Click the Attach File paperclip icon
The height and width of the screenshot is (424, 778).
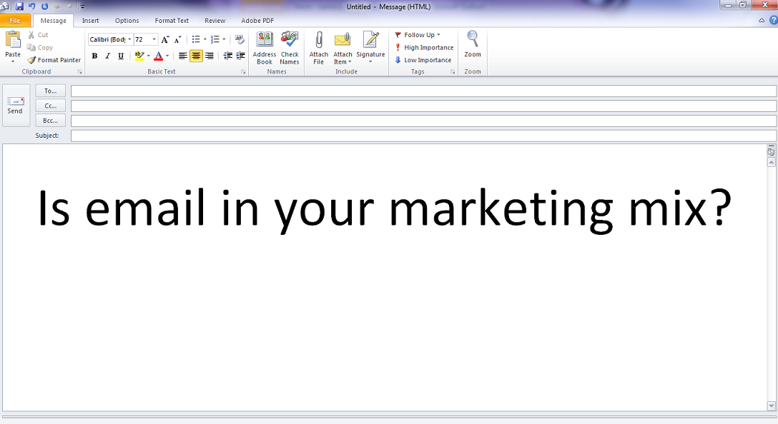pos(319,41)
